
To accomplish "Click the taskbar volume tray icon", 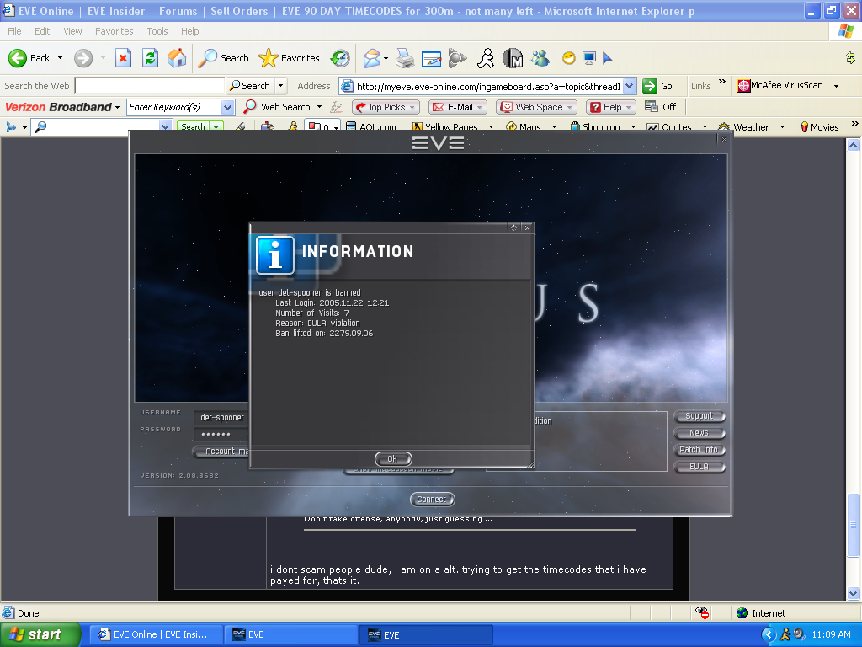I will click(x=800, y=634).
